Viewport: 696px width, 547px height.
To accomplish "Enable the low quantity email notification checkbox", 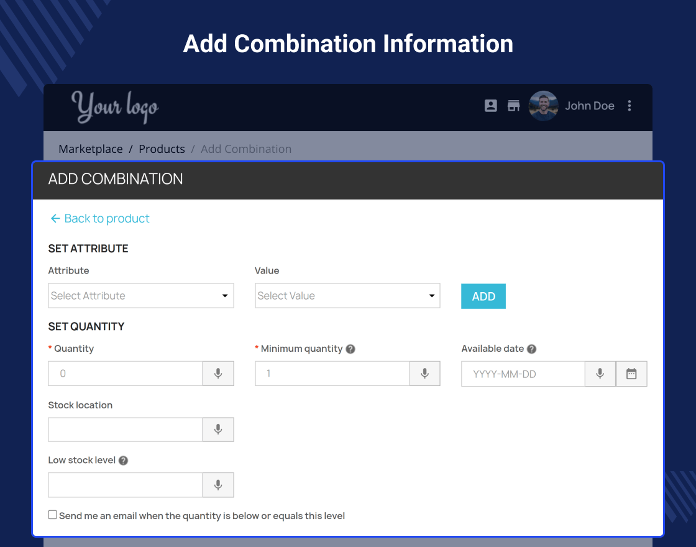I will pos(52,515).
